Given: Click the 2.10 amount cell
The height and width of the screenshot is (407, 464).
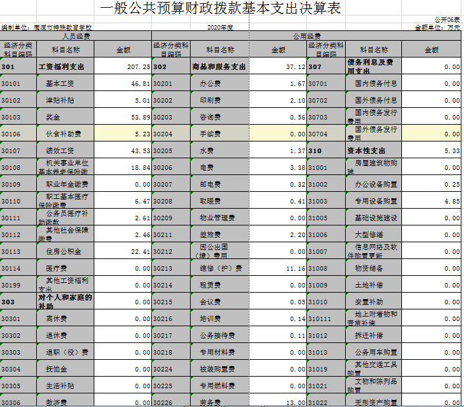Looking at the screenshot, I should pos(278,99).
